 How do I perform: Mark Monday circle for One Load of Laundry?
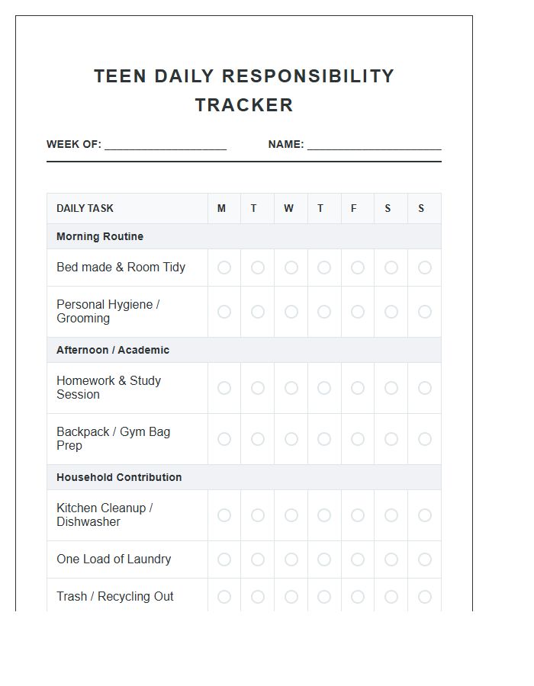click(224, 559)
